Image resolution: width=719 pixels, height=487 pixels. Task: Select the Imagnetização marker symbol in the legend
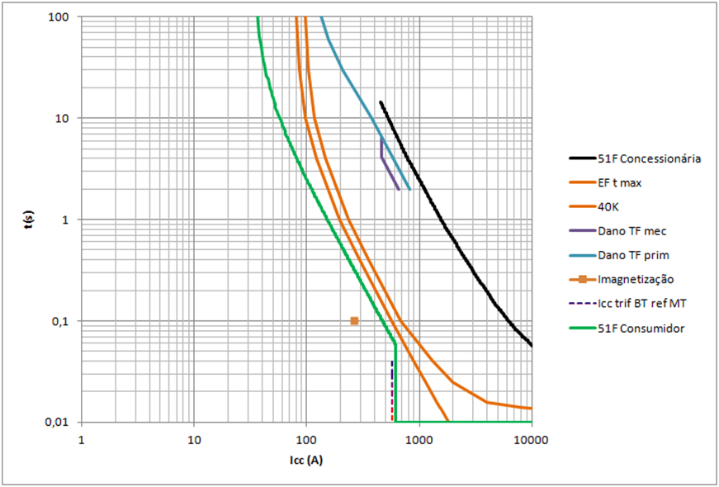click(582, 279)
